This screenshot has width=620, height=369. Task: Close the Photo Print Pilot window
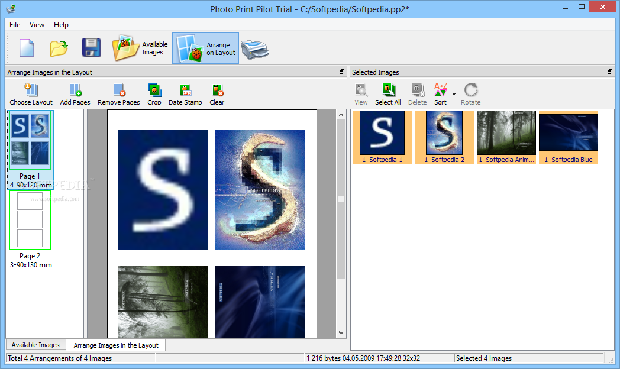point(603,7)
